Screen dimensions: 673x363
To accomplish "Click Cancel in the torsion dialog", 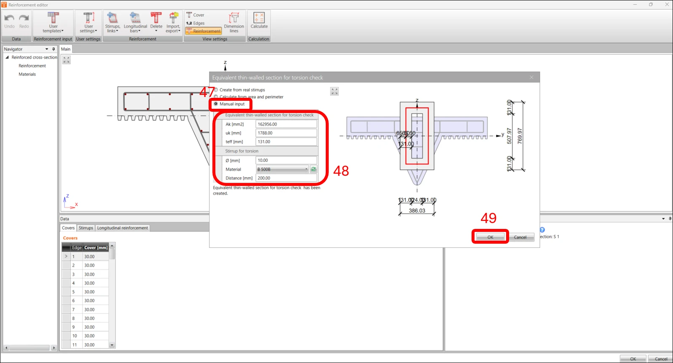I will 520,237.
